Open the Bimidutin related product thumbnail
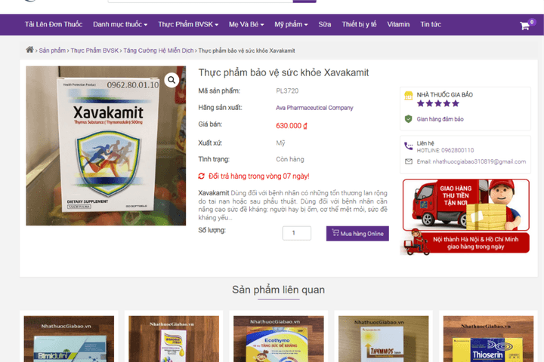 [x=69, y=339]
